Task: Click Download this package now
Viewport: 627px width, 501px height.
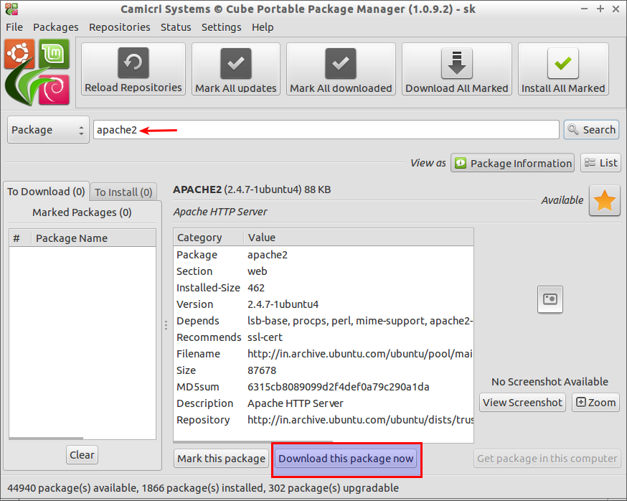Action: 346,459
